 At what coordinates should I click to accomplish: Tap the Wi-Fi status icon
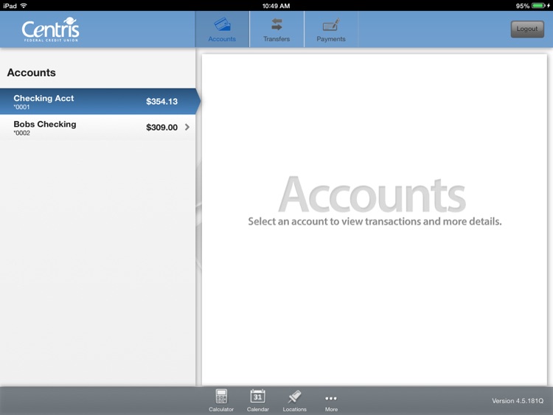tap(24, 6)
